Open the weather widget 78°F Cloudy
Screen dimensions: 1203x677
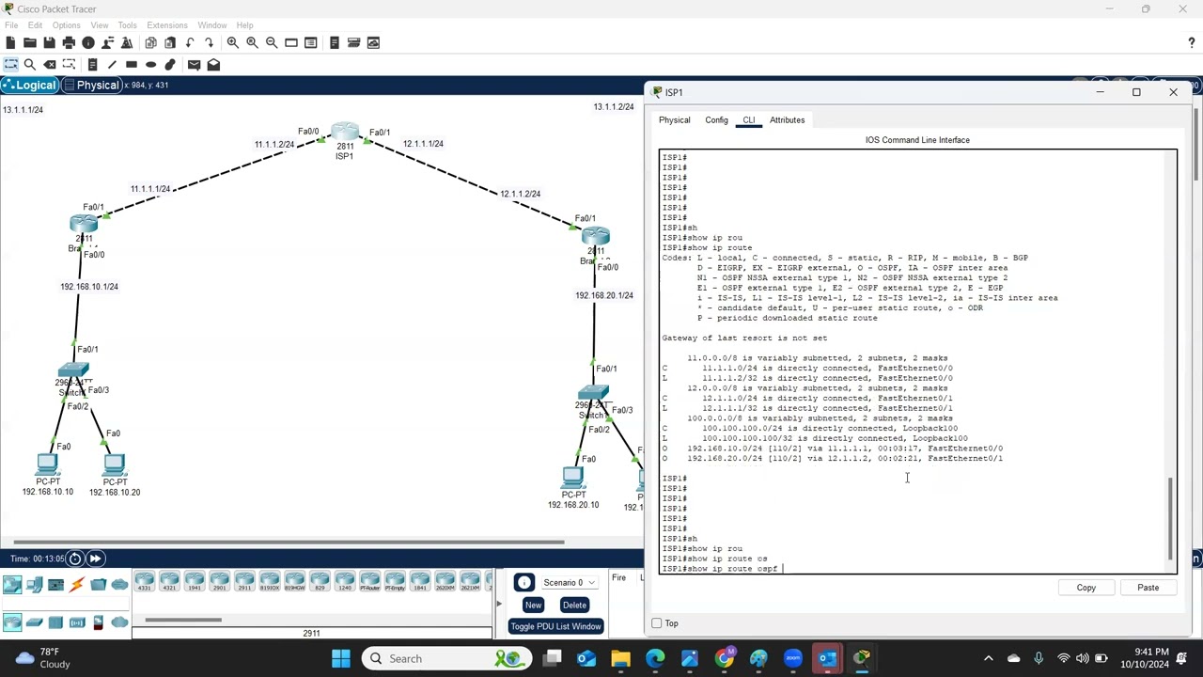pyautogui.click(x=42, y=658)
